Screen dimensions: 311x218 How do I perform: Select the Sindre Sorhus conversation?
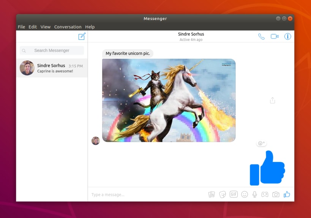point(52,68)
